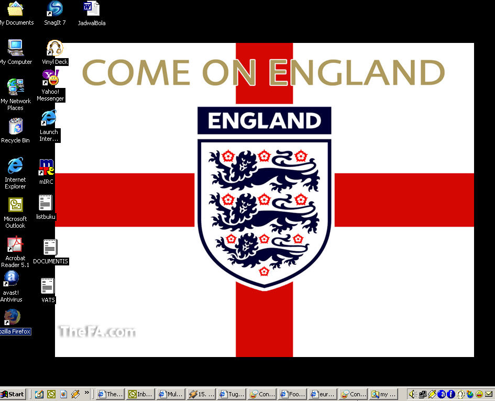Expand hidden Quick Launch items chevron
The width and height of the screenshot is (495, 401).
coord(87,393)
